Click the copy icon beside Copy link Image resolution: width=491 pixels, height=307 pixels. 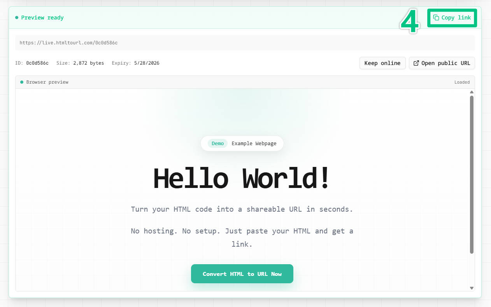point(436,18)
